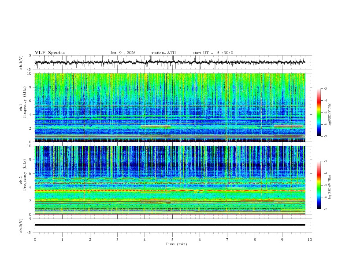Click the ch.1 PSD color scale bar

pyautogui.click(x=319, y=112)
